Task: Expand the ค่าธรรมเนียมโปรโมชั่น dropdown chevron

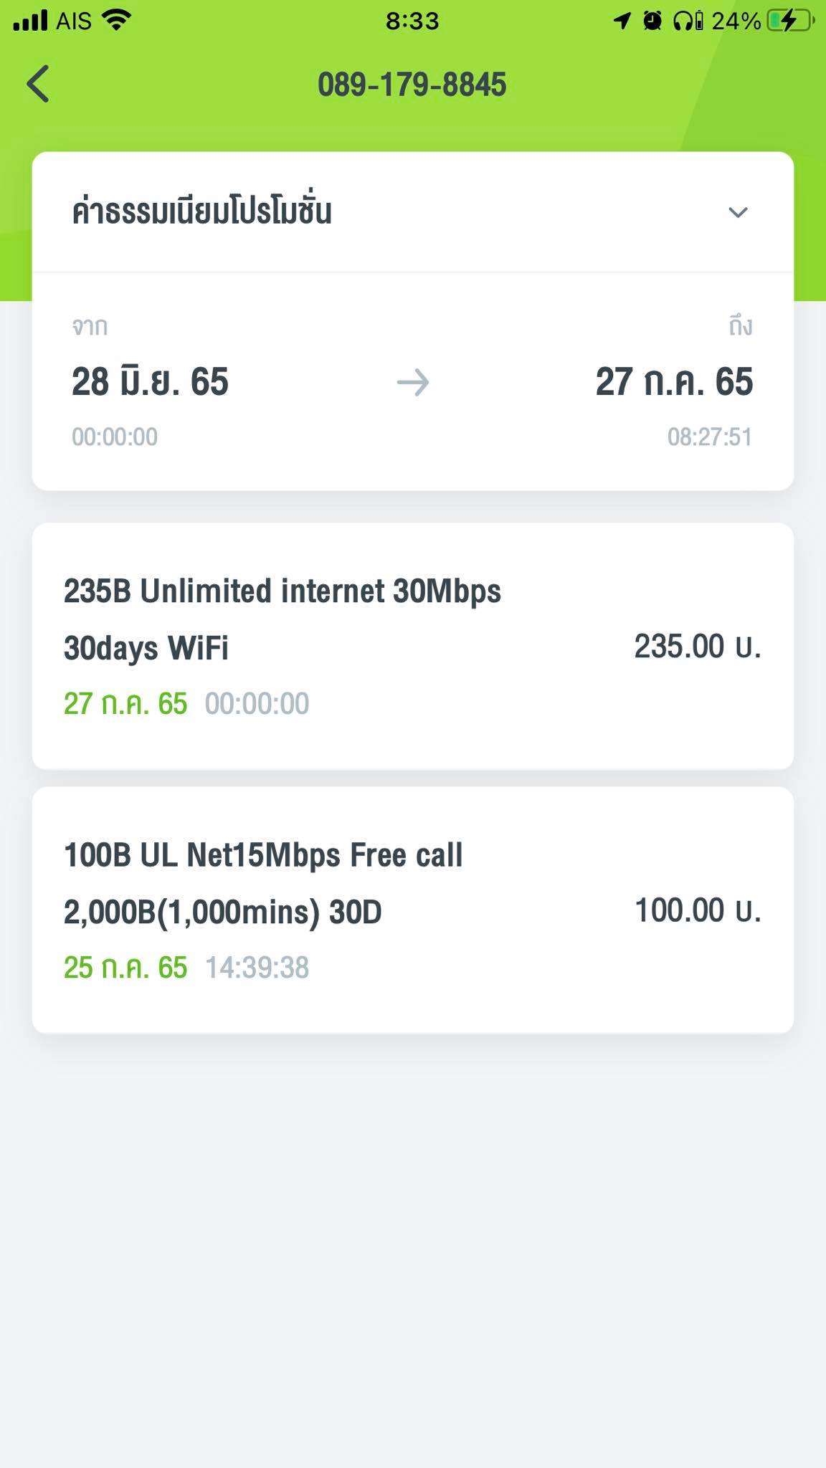Action: click(738, 212)
